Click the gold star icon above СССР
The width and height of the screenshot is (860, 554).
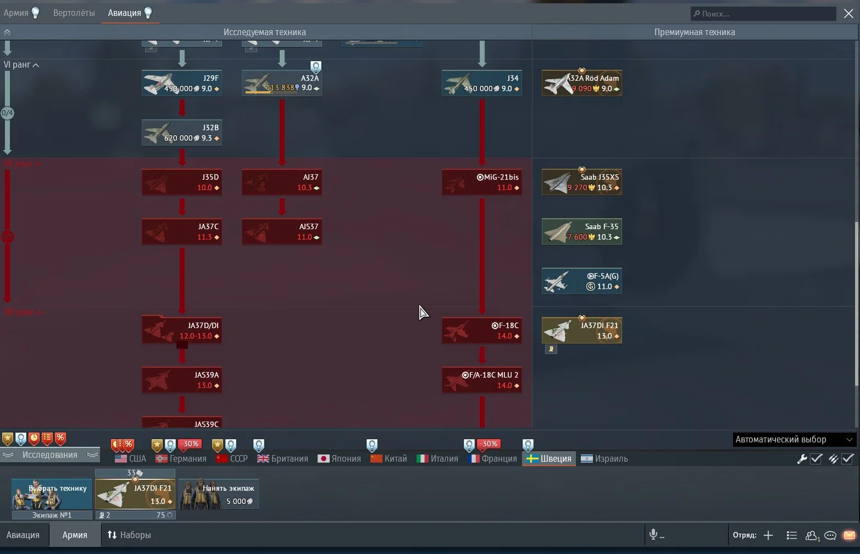click(218, 445)
